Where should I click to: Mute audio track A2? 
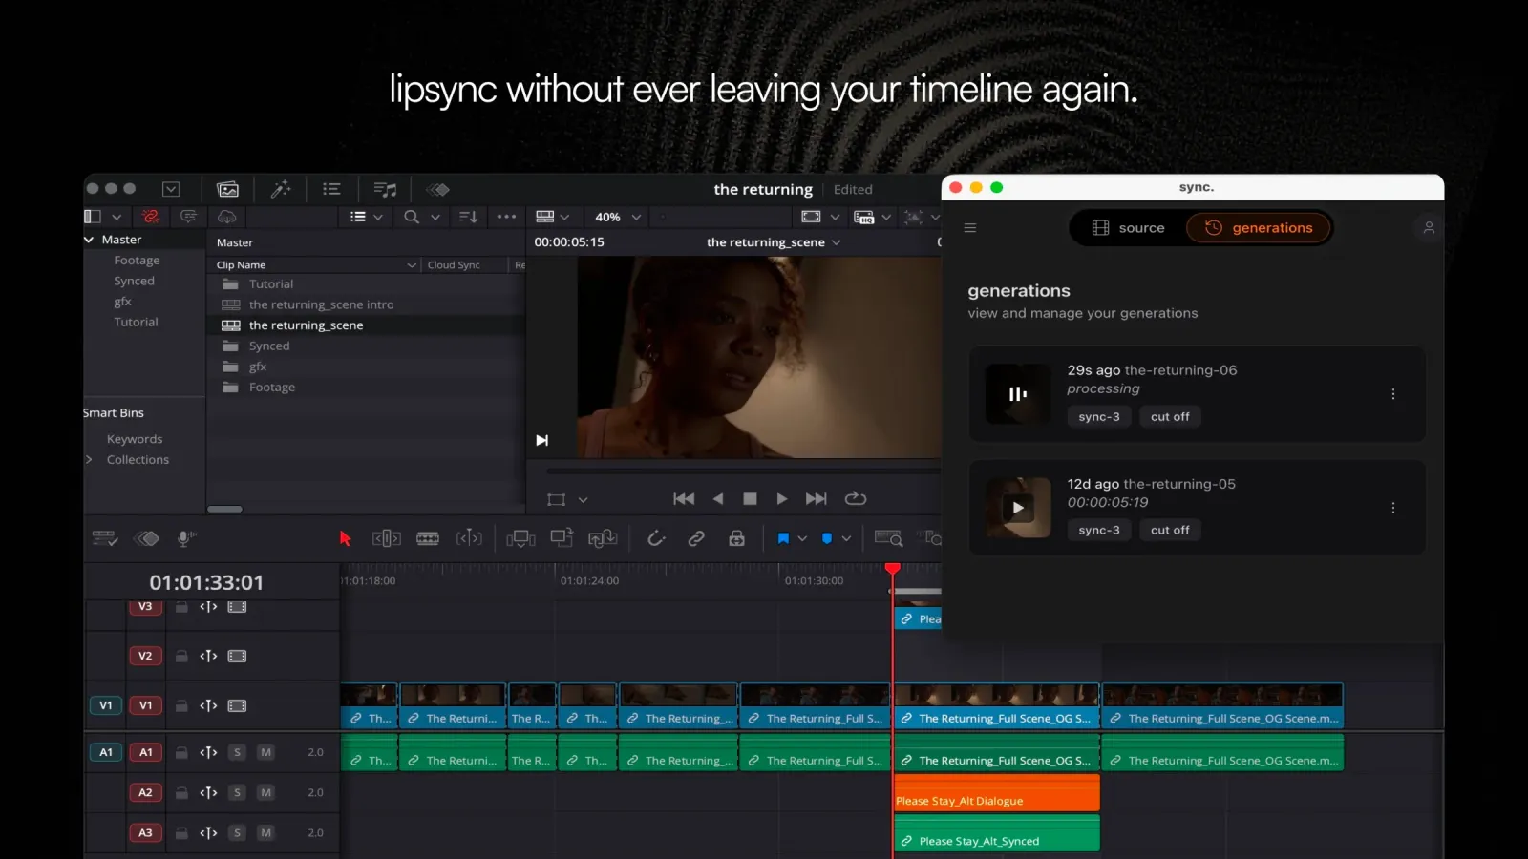click(265, 792)
